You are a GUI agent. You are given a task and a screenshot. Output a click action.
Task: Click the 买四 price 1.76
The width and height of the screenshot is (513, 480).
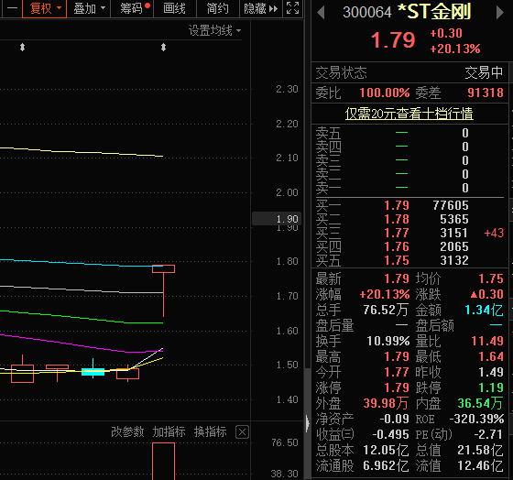tap(397, 246)
